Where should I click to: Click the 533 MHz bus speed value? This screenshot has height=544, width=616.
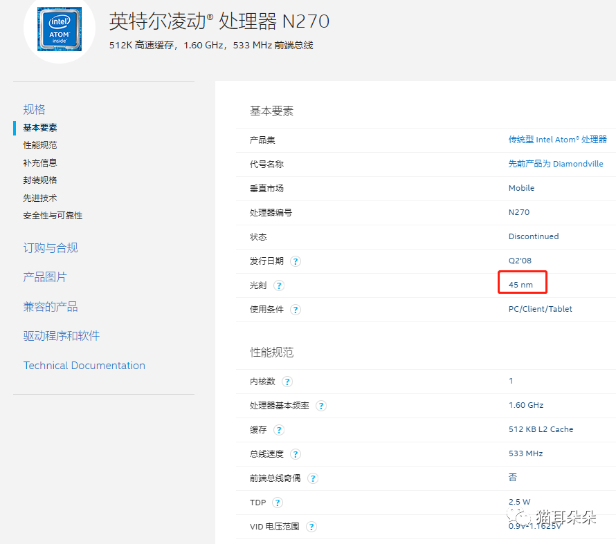pyautogui.click(x=525, y=453)
